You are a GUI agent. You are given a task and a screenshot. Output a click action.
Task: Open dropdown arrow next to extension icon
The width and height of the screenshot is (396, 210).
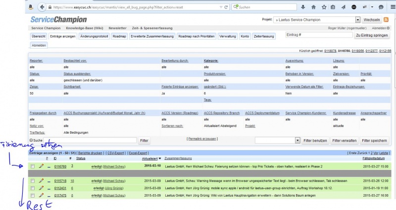(x=372, y=7)
